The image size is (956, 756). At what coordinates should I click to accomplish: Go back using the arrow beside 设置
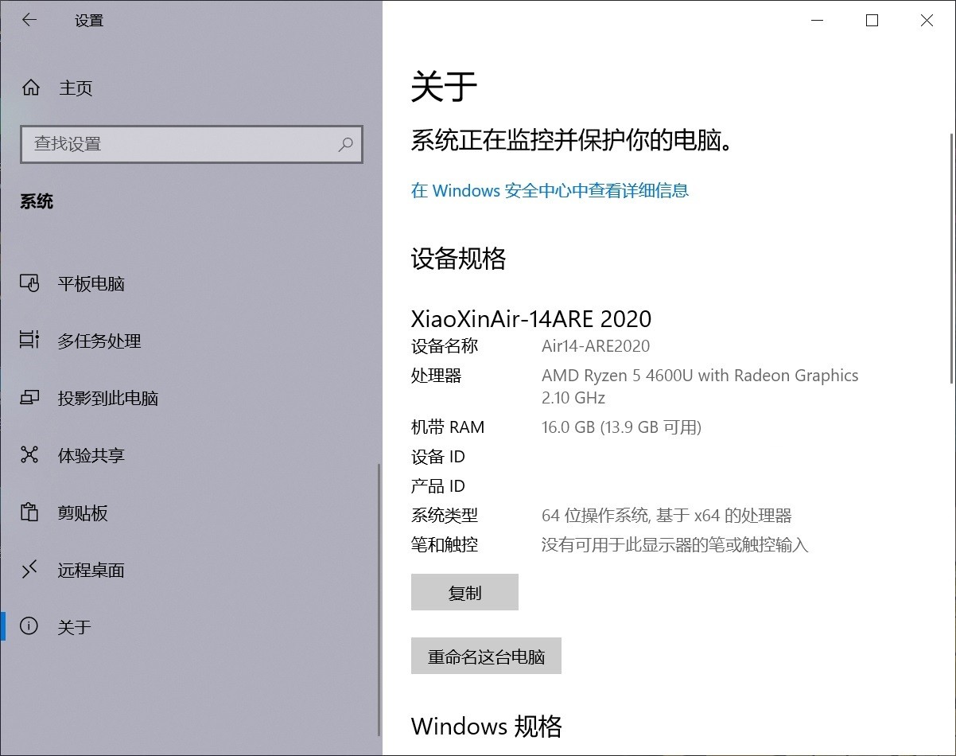pos(29,21)
